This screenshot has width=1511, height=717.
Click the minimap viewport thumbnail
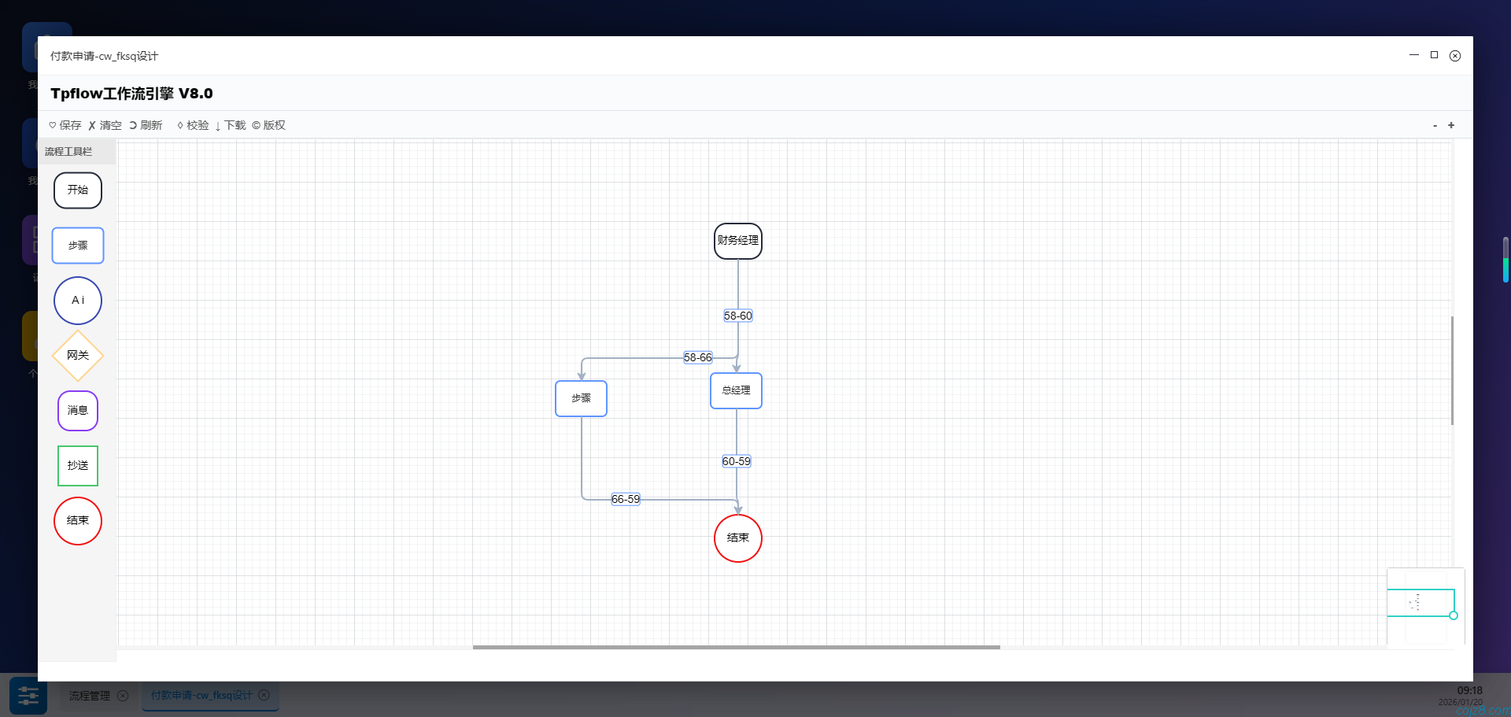[1420, 603]
